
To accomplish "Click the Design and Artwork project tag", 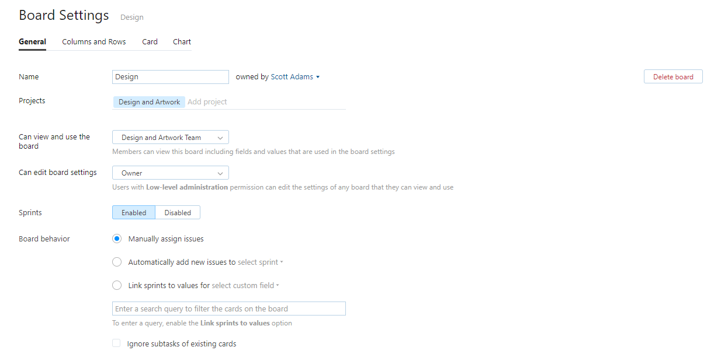I will coord(149,102).
